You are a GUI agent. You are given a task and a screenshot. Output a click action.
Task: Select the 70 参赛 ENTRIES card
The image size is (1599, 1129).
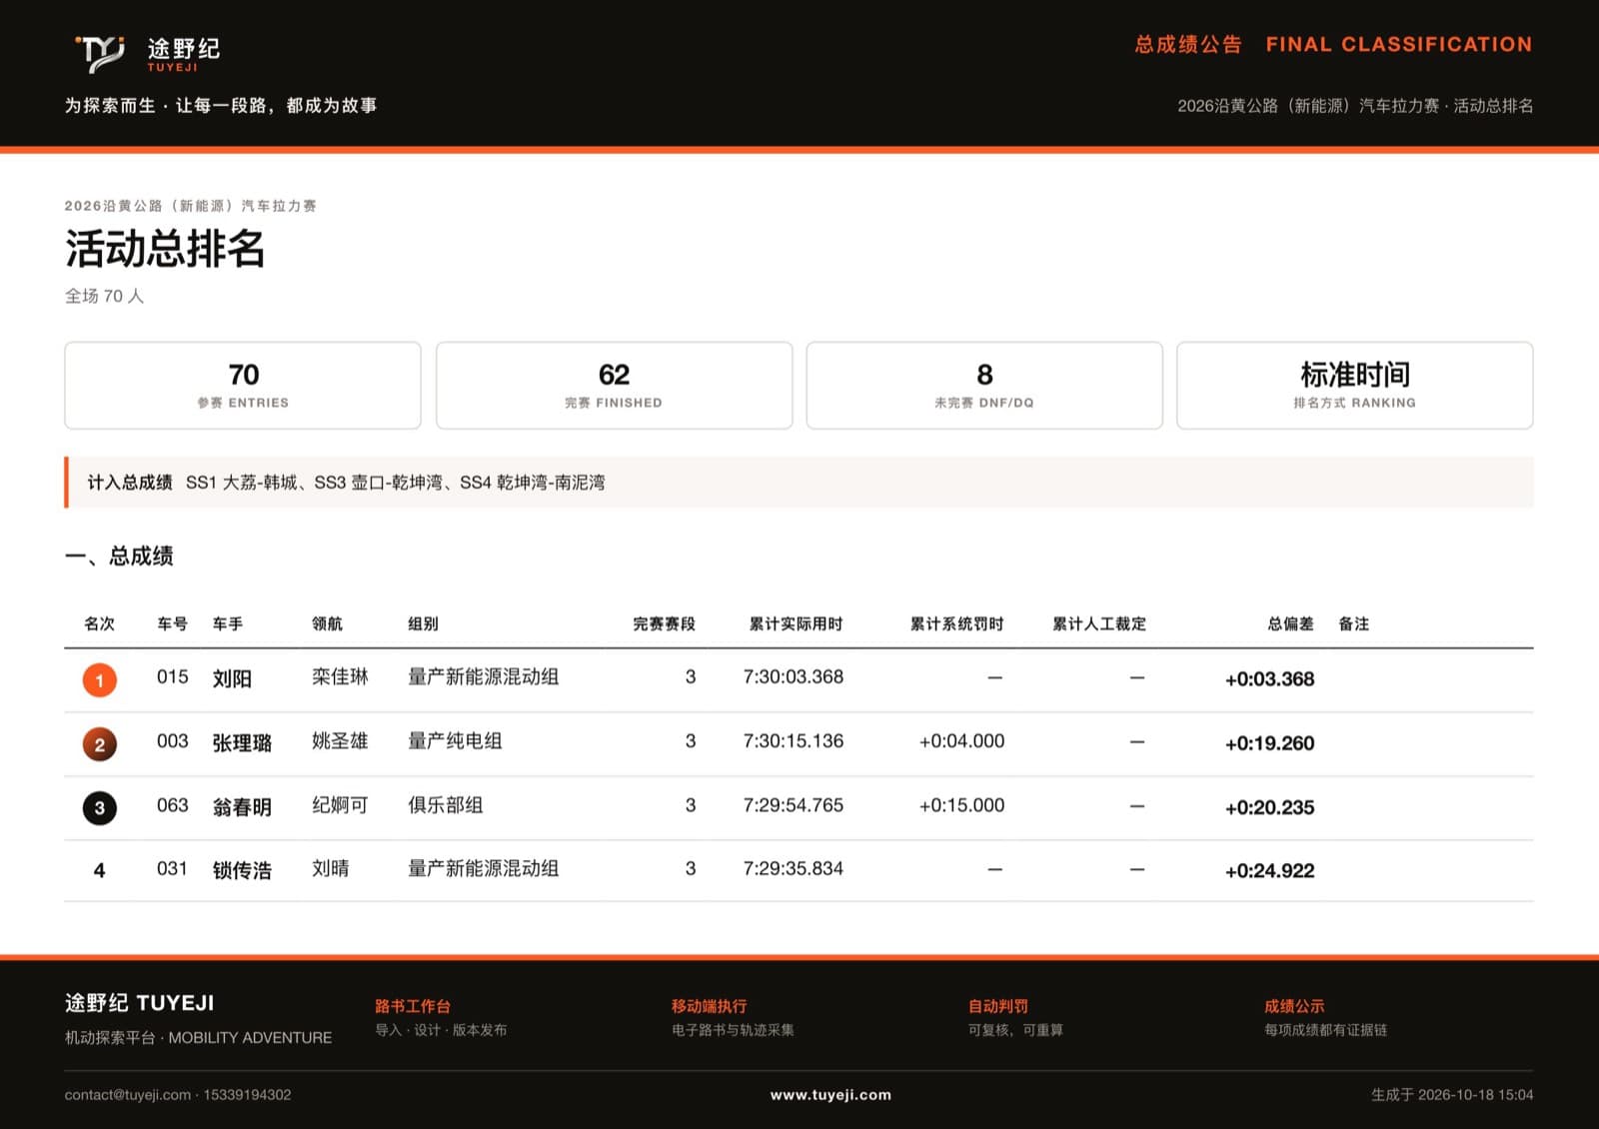coord(243,386)
